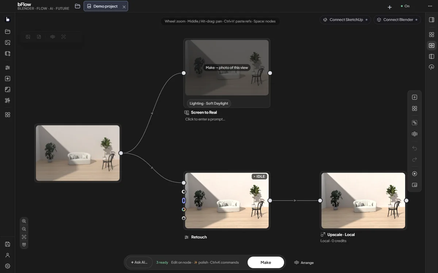This screenshot has width=438, height=273.
Task: Click the split compare icon in right strip
Action: pos(432,56)
